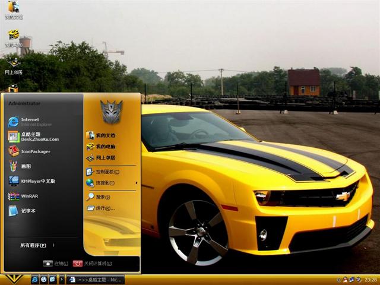Screen dimensions: 380x285
Task: Open QQ penguin tray icon
Action: [346, 280]
